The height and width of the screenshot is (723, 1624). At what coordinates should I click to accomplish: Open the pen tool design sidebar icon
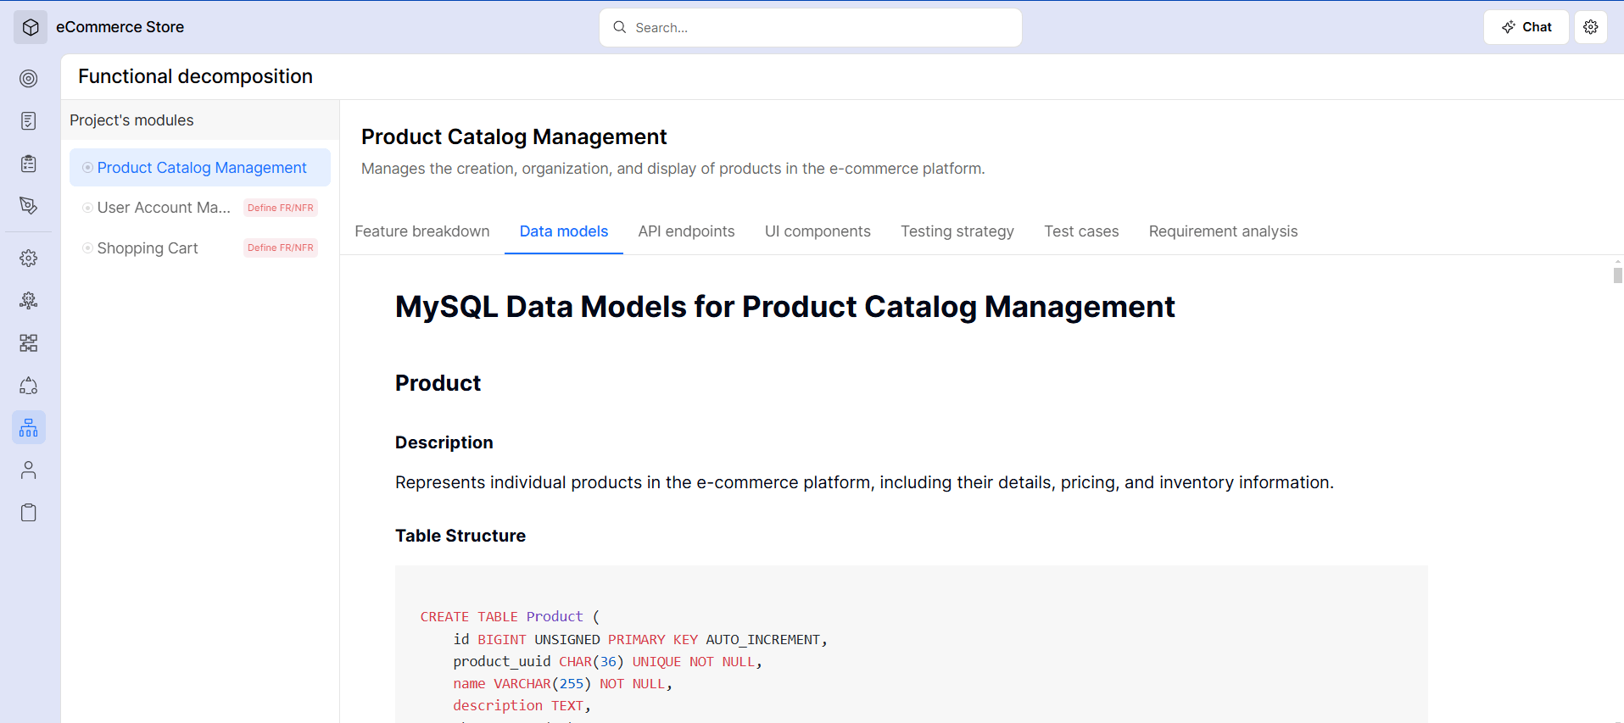point(29,206)
